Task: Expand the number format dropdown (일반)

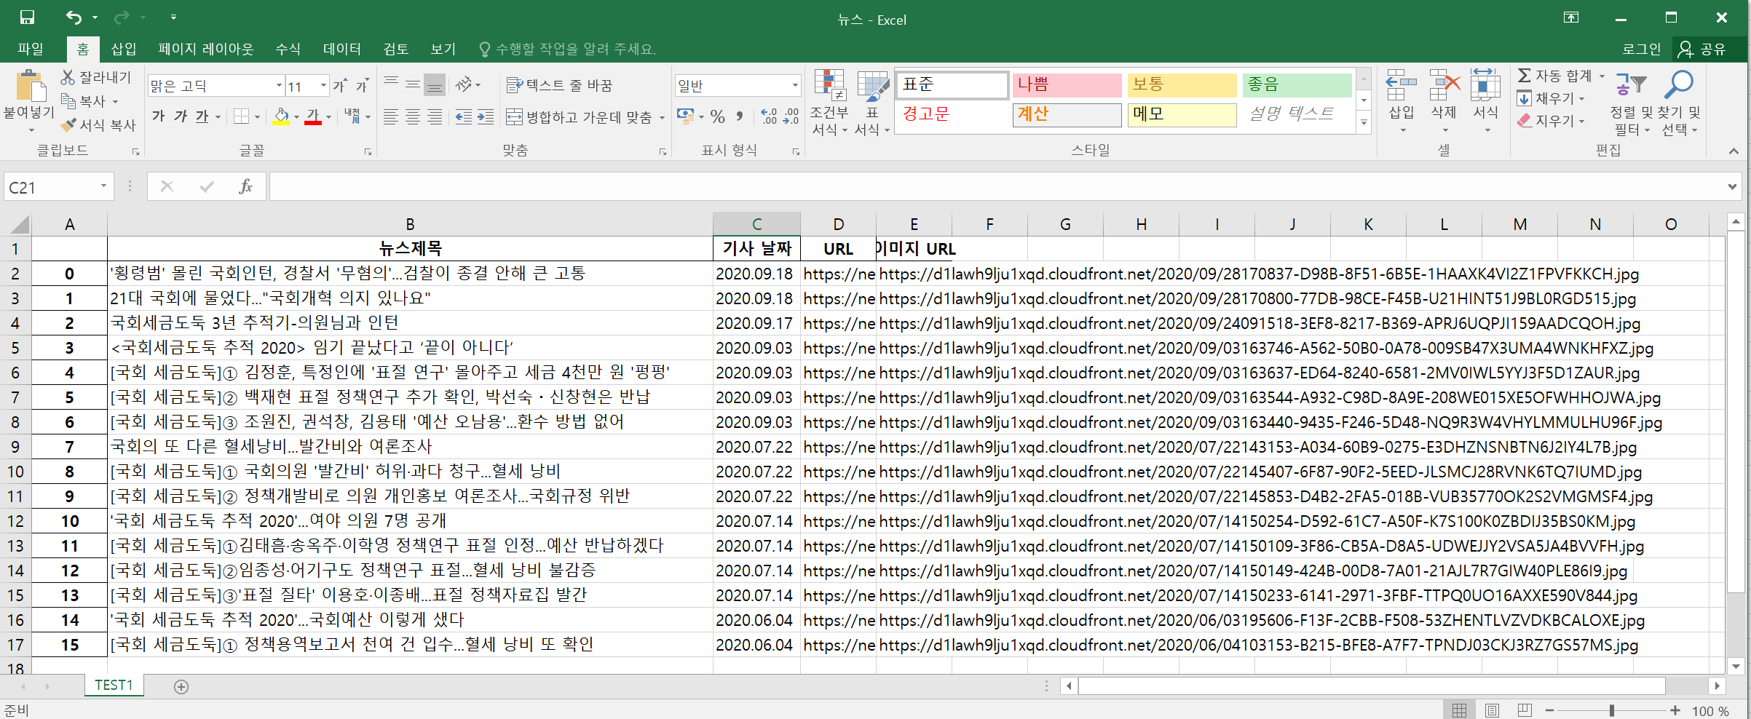Action: pos(794,86)
